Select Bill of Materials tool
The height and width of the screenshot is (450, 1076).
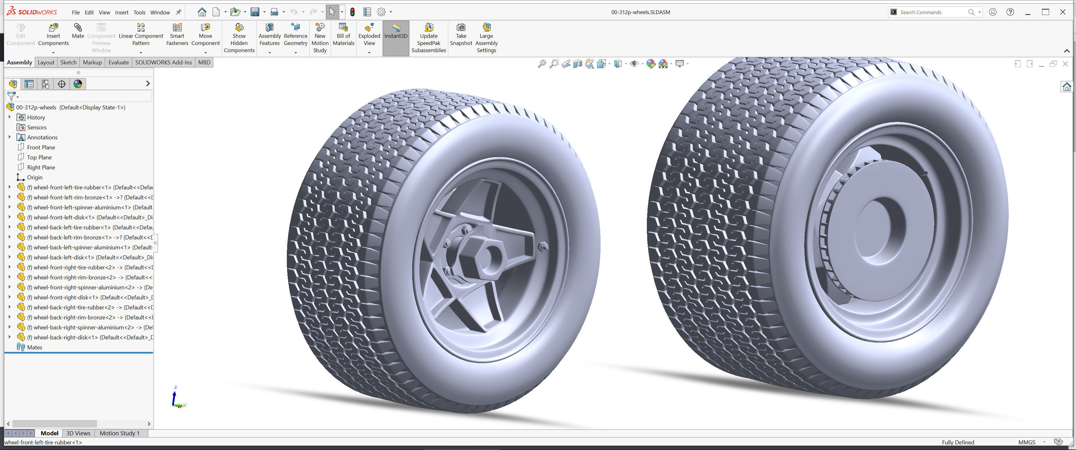pyautogui.click(x=343, y=28)
